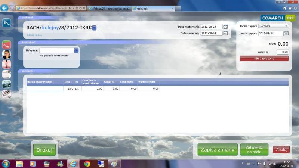
Task: Expand the forma zapłaty dropdown
Action: click(x=286, y=26)
